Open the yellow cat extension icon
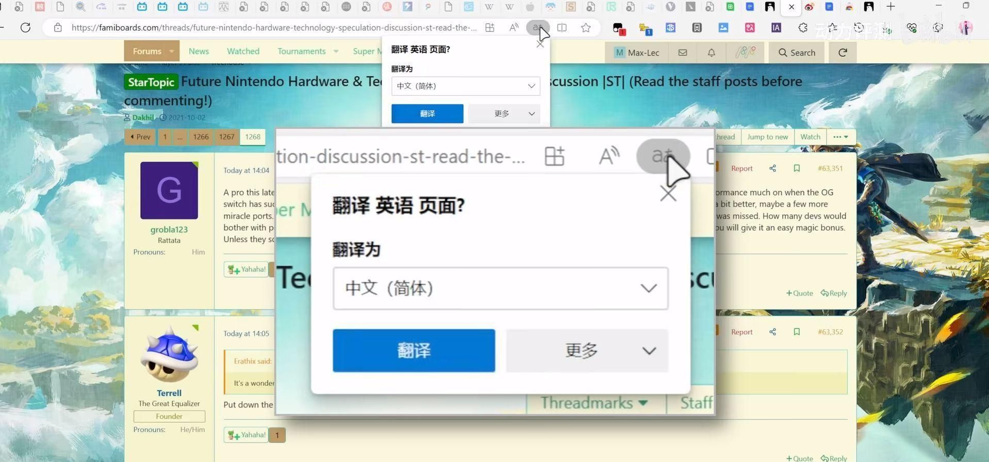989x462 pixels. [x=645, y=28]
